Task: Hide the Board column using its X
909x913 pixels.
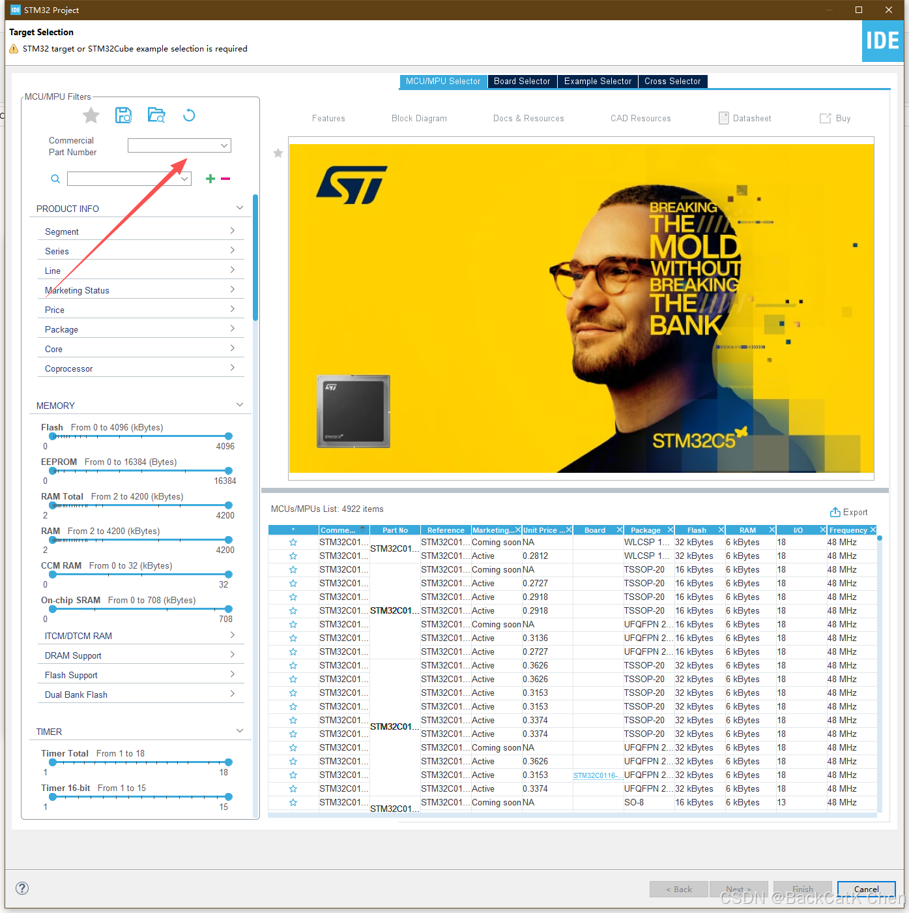Action: 620,530
